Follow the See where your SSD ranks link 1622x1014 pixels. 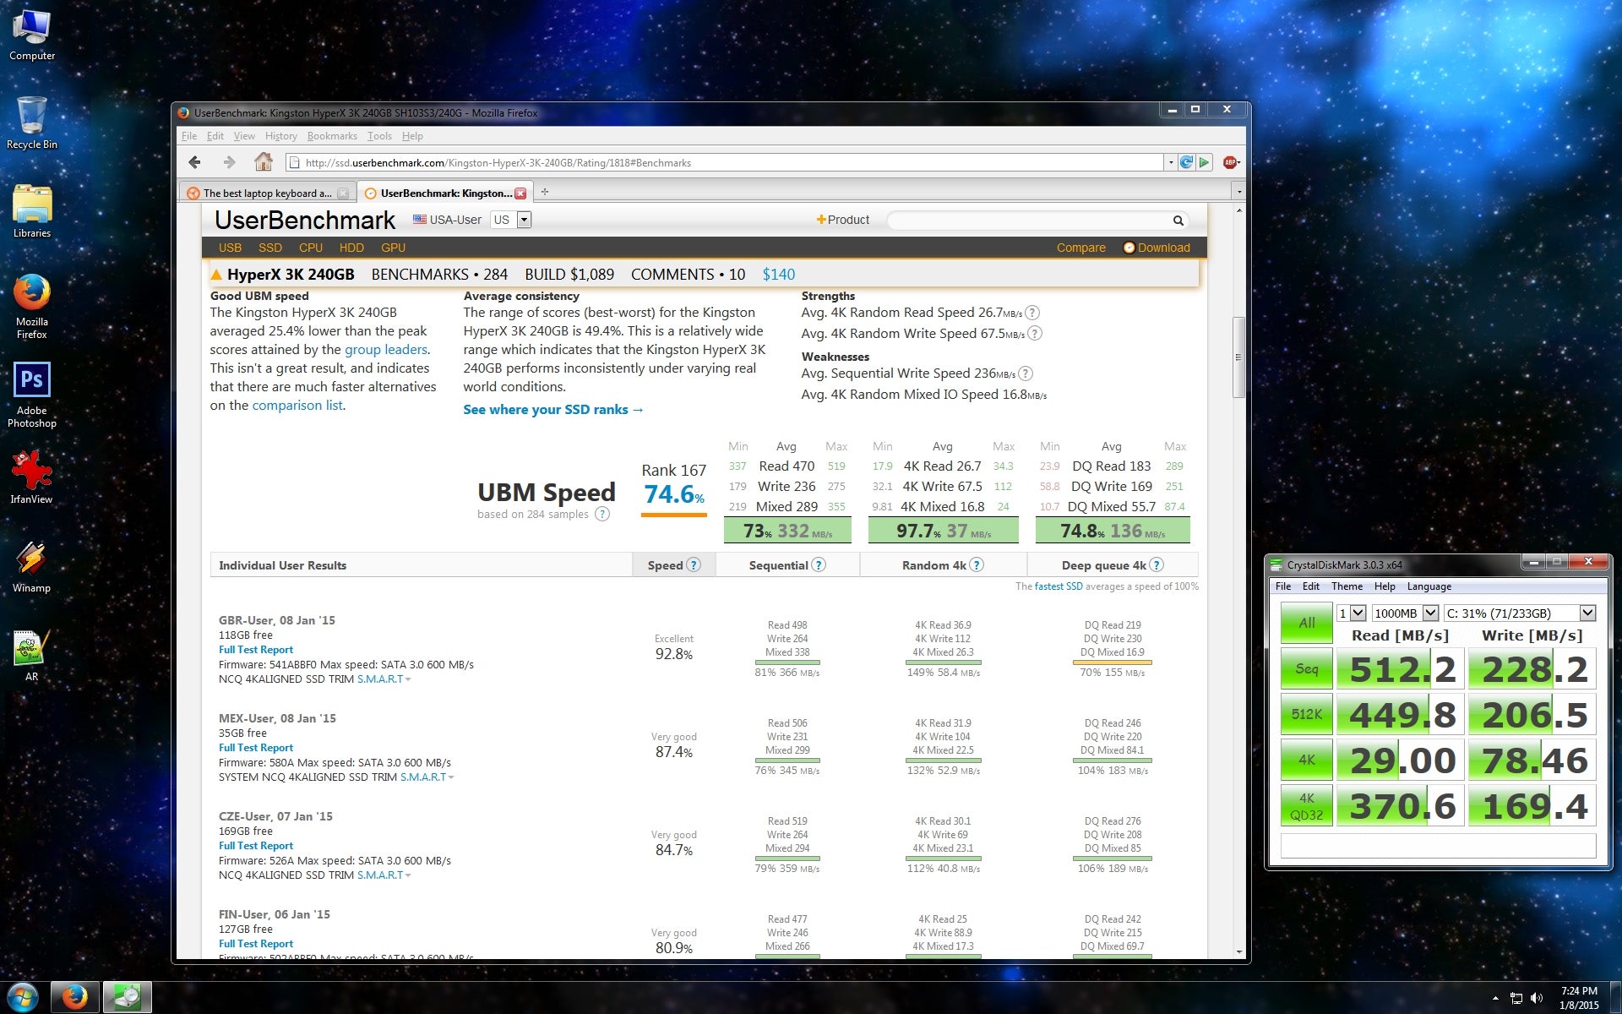pyautogui.click(x=553, y=410)
